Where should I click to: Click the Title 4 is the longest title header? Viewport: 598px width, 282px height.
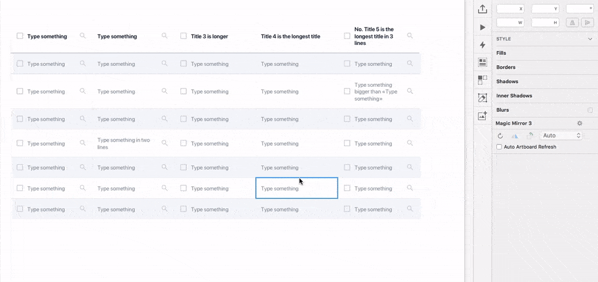pyautogui.click(x=291, y=37)
